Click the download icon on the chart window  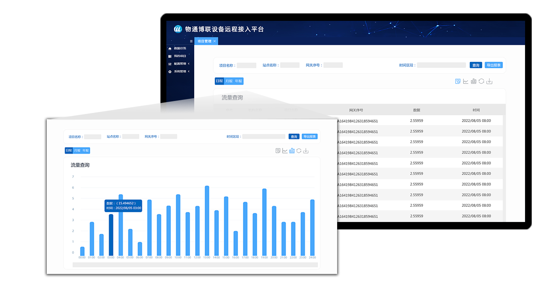tap(305, 151)
